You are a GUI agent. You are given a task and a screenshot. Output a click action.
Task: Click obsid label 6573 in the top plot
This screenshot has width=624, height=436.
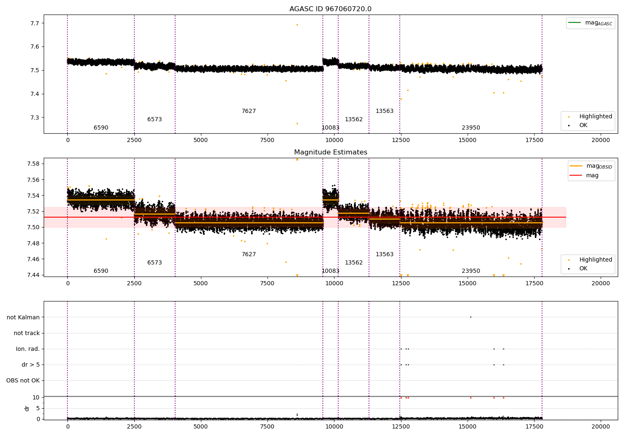pos(154,120)
